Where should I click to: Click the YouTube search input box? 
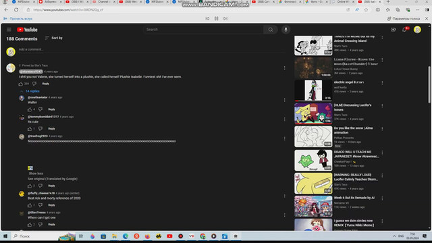coord(203,30)
